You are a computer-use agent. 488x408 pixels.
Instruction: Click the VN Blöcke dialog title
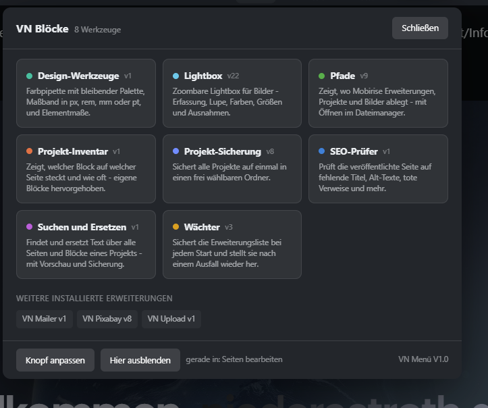click(43, 28)
